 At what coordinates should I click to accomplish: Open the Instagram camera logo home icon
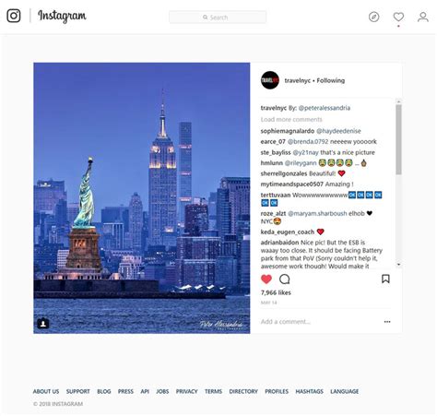[14, 16]
